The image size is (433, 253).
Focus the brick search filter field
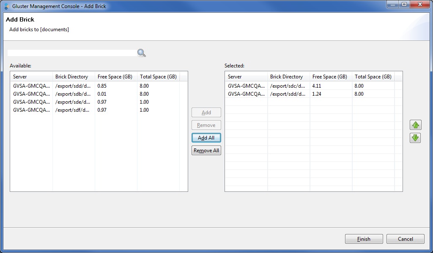click(x=72, y=53)
